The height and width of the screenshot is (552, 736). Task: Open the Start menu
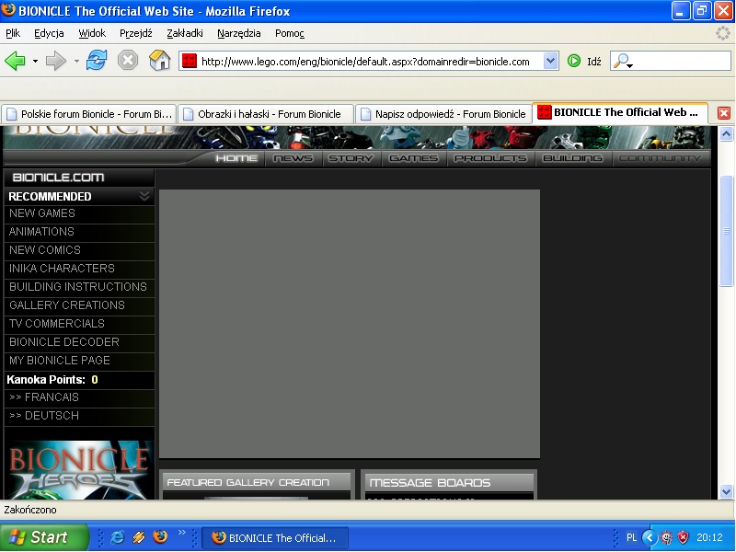[44, 537]
